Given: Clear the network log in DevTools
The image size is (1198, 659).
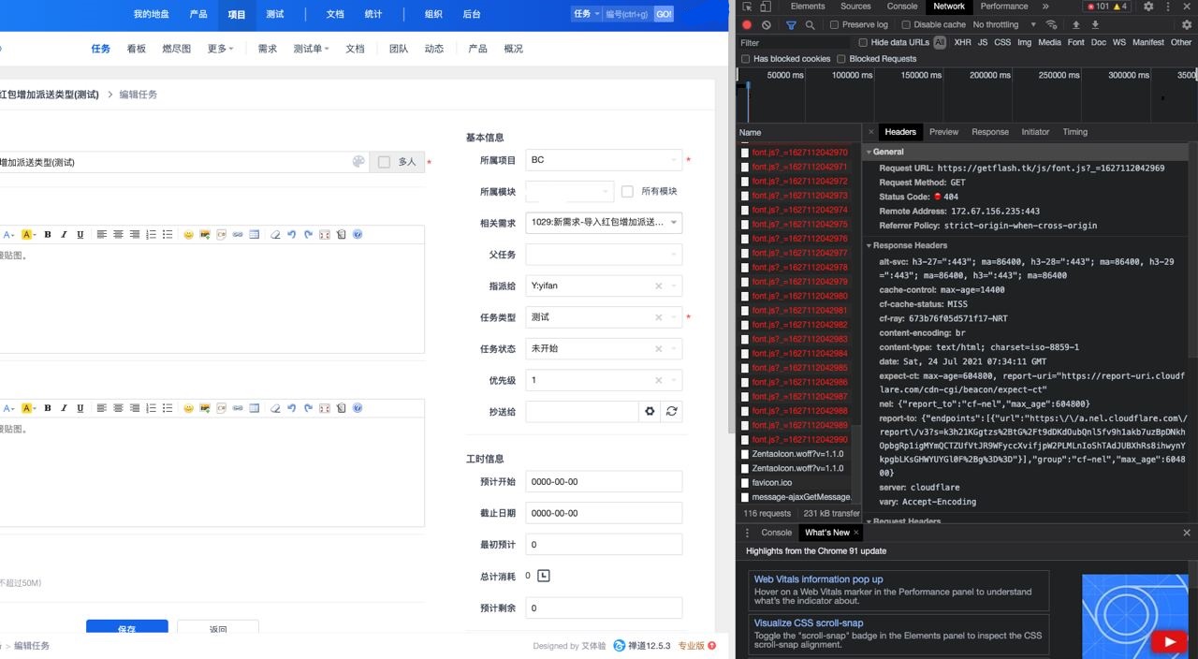Looking at the screenshot, I should click(x=767, y=25).
